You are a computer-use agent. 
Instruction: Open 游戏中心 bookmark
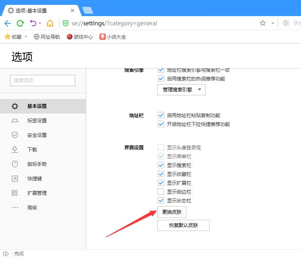point(80,37)
